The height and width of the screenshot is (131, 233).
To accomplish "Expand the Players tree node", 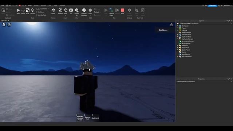I will (x=177, y=28).
